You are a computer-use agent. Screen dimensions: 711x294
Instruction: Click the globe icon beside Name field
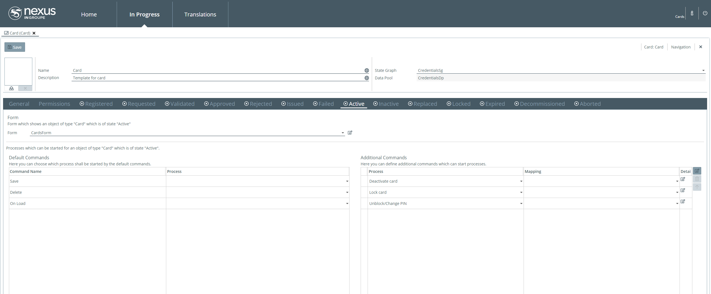(x=367, y=70)
